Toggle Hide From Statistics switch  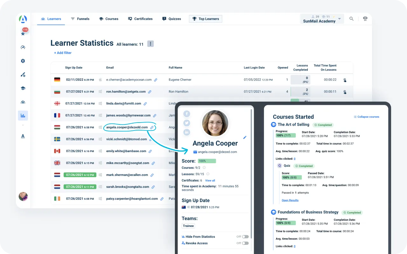coord(245,237)
